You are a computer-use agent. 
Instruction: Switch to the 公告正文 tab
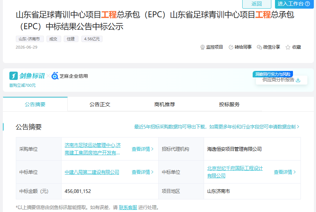click(x=100, y=104)
